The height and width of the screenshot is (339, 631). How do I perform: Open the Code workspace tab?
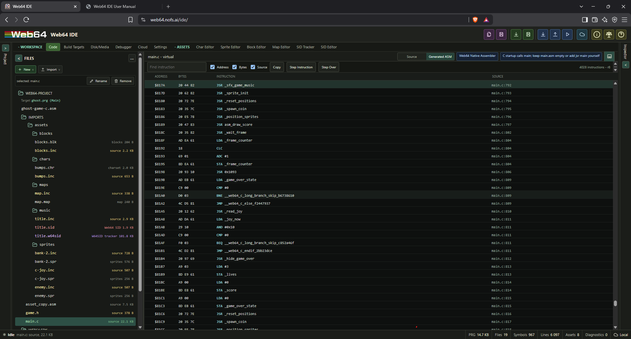(x=53, y=47)
